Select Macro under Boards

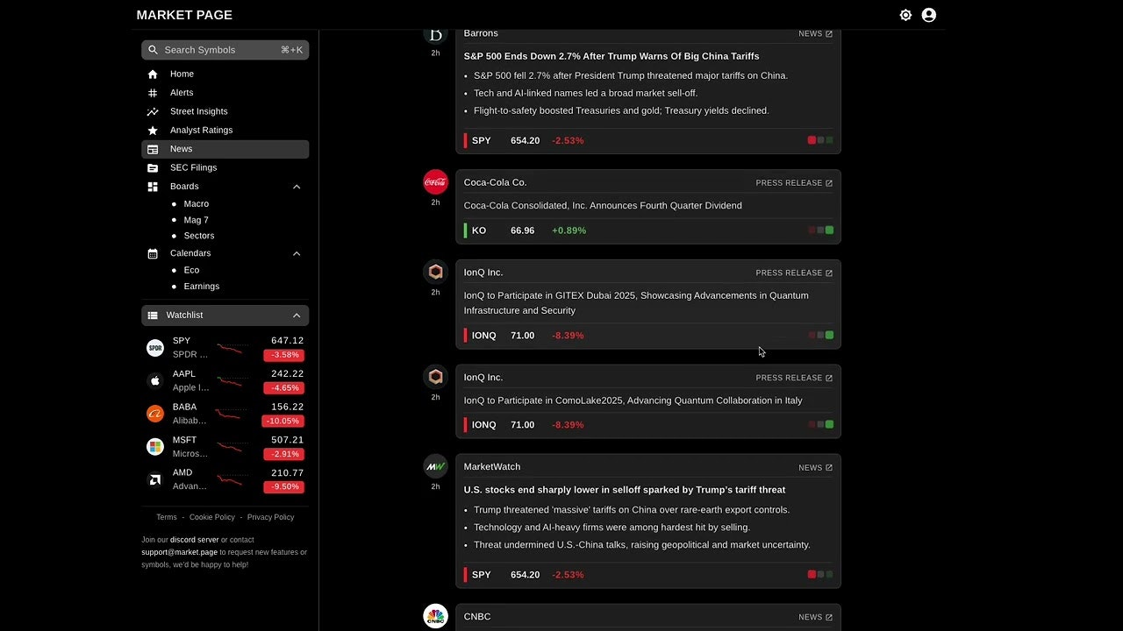pos(196,203)
